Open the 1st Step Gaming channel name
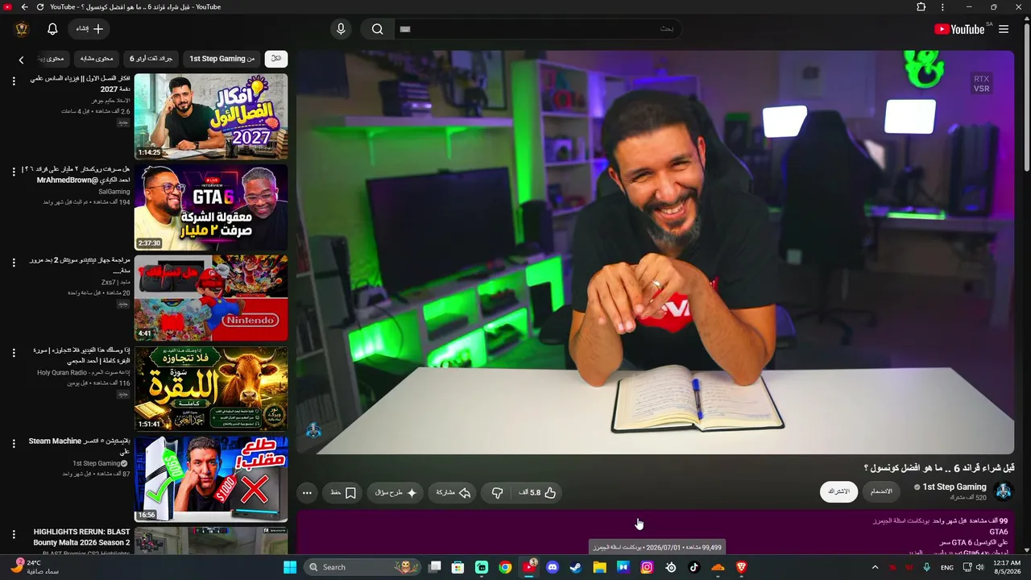The height and width of the screenshot is (580, 1031). click(x=954, y=487)
